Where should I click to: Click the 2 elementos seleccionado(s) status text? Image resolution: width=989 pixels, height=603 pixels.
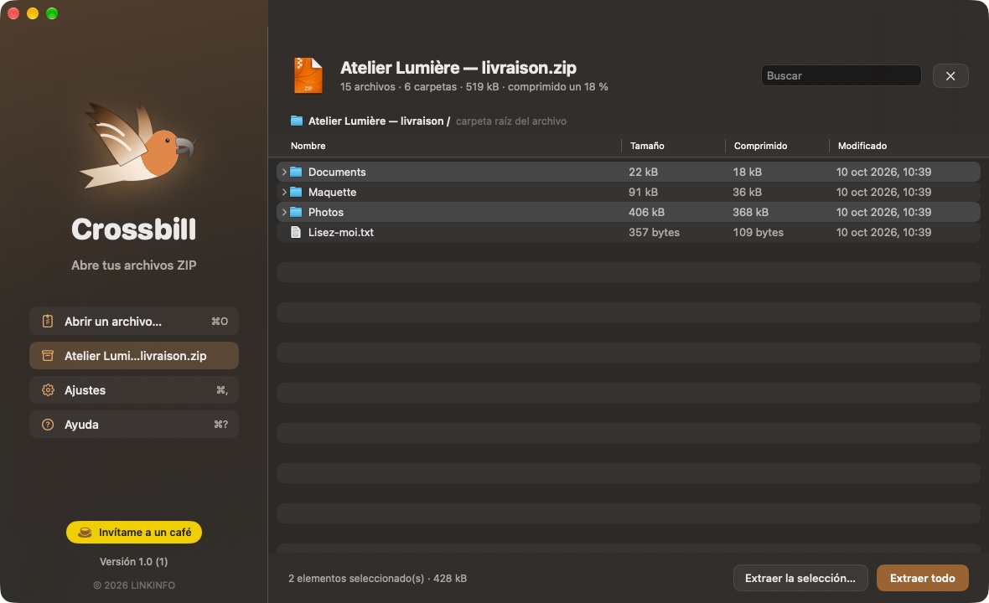tap(377, 578)
